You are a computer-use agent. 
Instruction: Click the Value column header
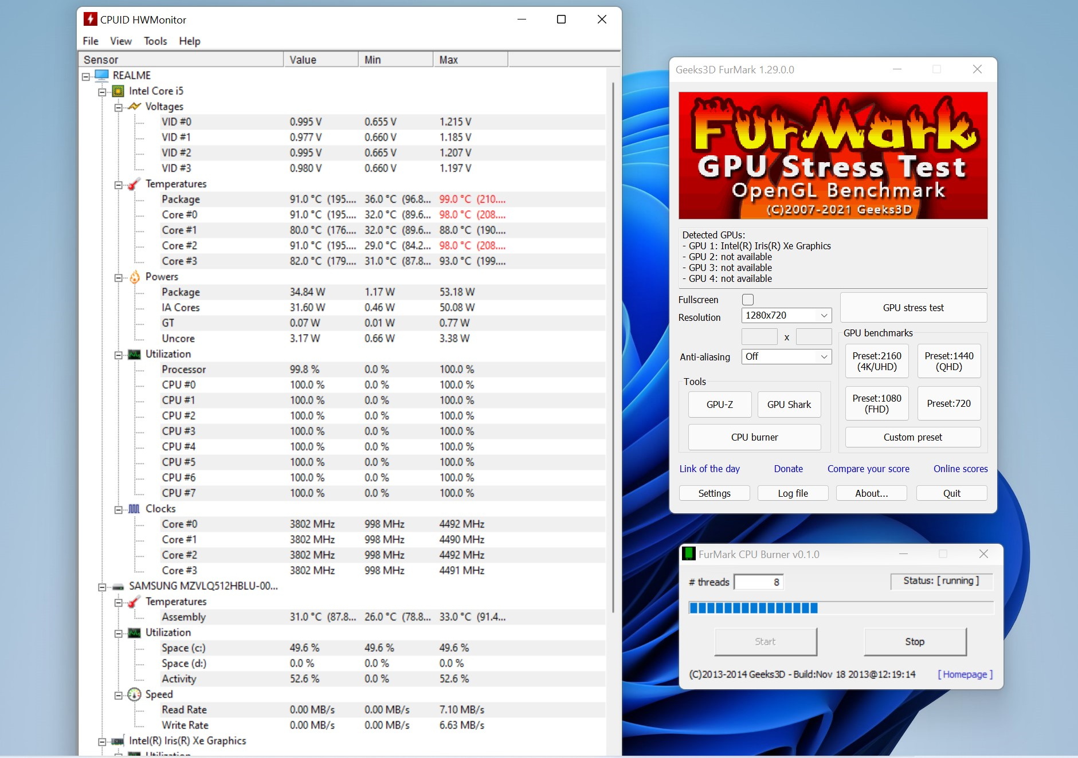pyautogui.click(x=321, y=60)
